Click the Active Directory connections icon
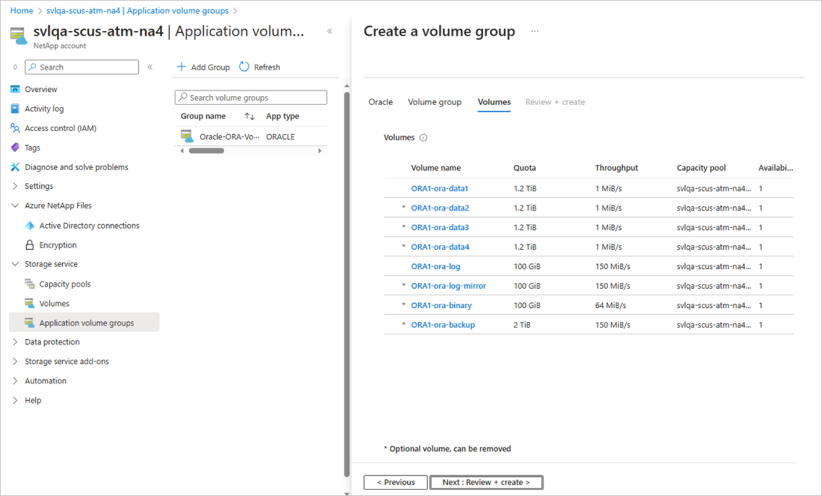822x496 pixels. 30,225
